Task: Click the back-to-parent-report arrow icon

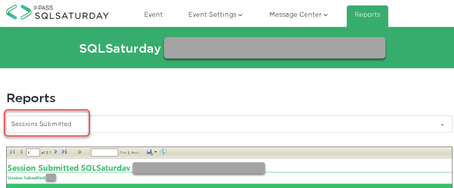Action: [79, 152]
